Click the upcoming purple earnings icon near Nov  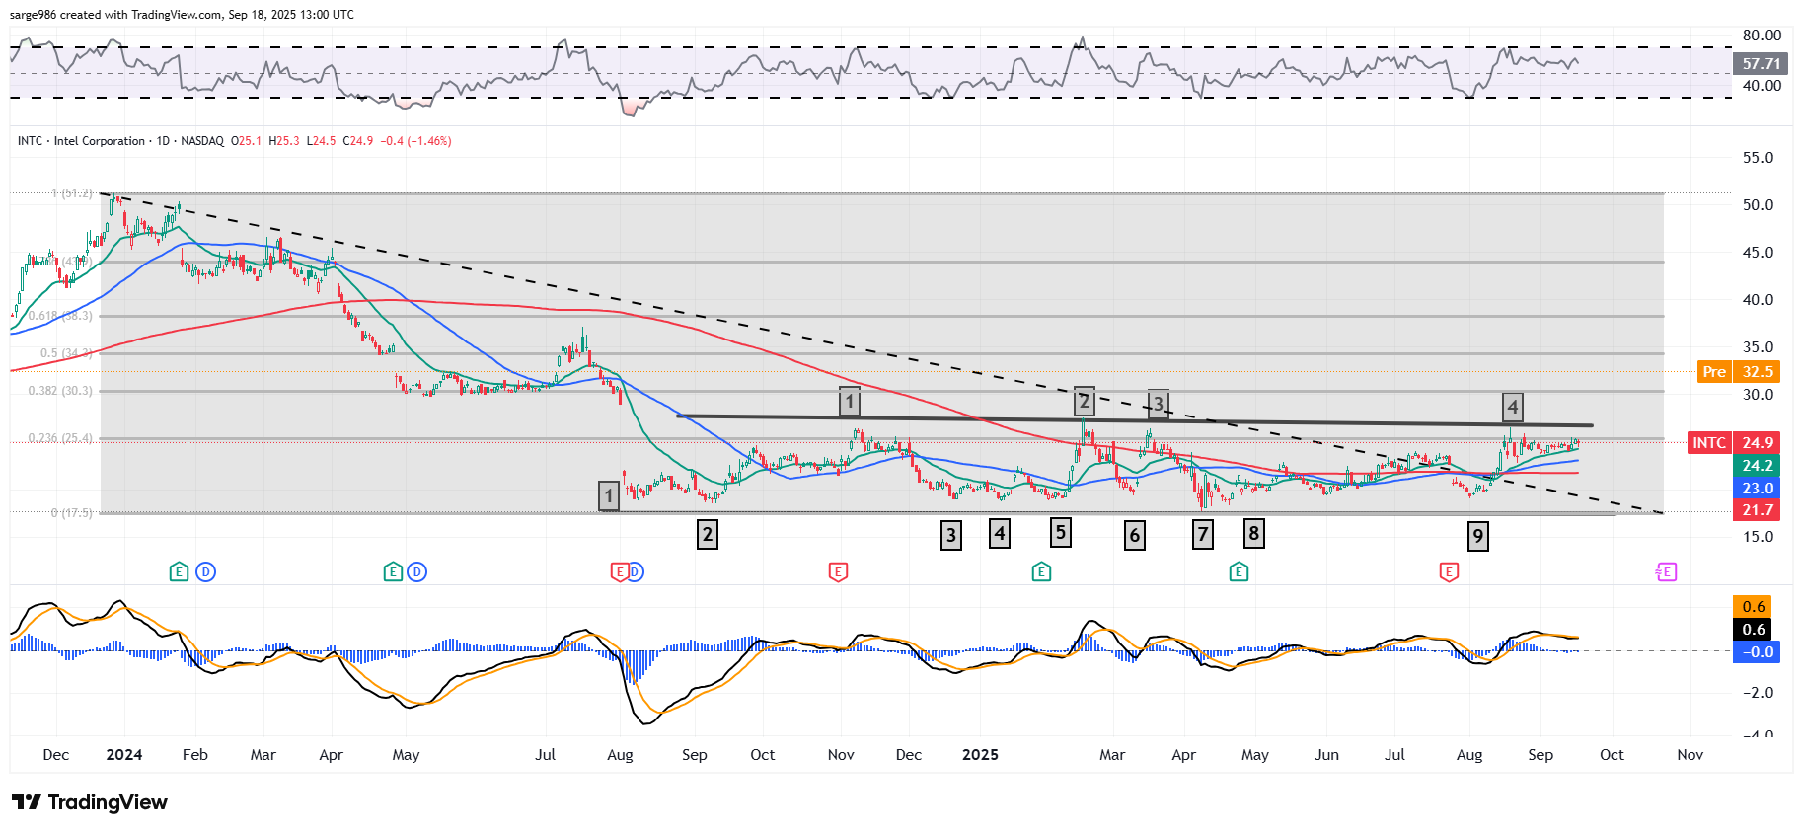click(1666, 571)
